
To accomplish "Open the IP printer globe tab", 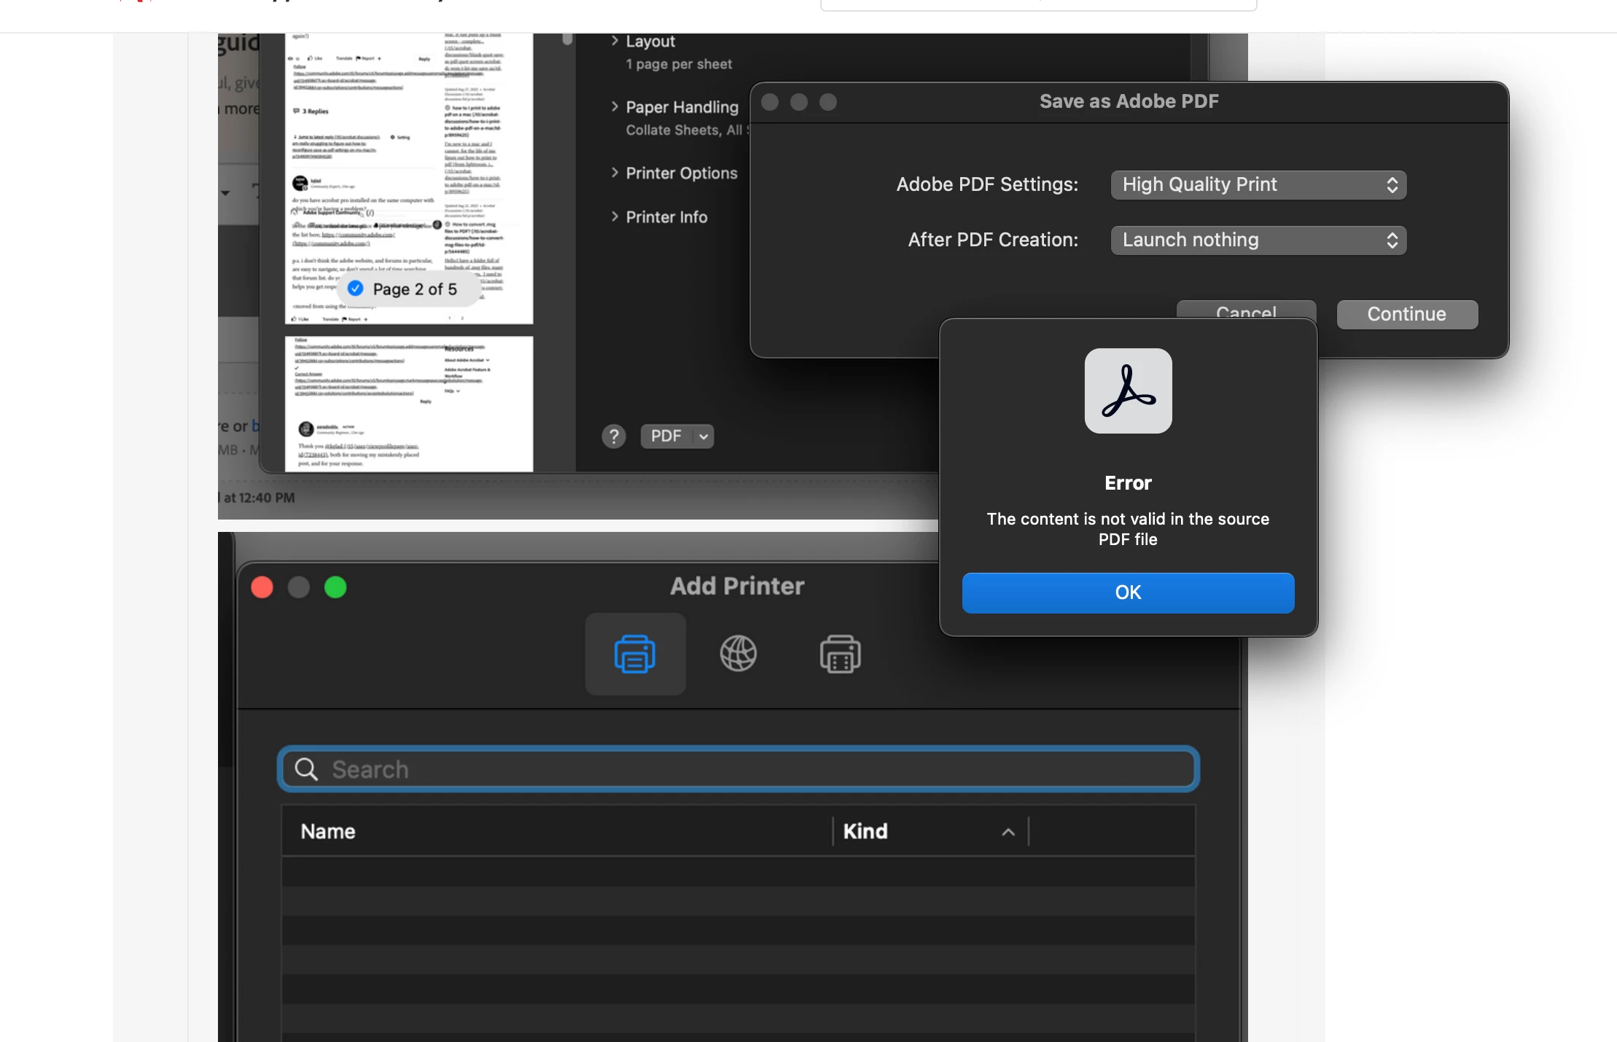I will tap(738, 654).
